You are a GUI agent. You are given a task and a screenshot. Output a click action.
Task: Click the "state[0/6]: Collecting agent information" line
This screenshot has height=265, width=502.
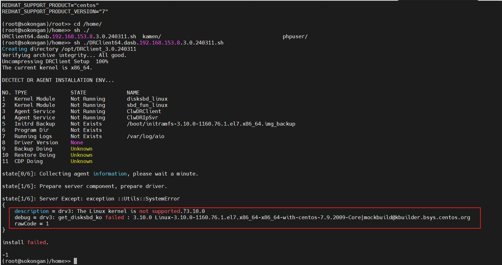click(x=100, y=174)
